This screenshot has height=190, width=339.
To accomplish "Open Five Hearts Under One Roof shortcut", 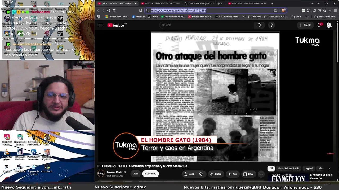I will coord(20,155).
